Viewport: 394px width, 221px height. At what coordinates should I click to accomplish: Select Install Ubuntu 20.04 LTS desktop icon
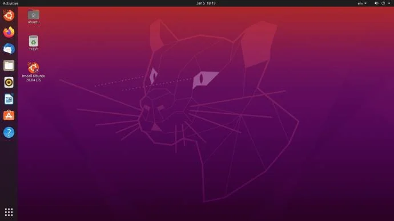pyautogui.click(x=34, y=72)
